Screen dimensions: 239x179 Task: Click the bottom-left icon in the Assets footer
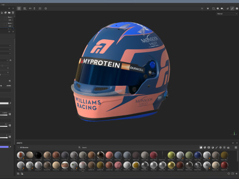pyautogui.click(x=18, y=174)
